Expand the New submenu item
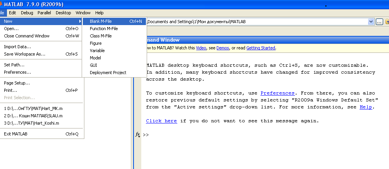This screenshot has height=169, width=389. click(41, 21)
